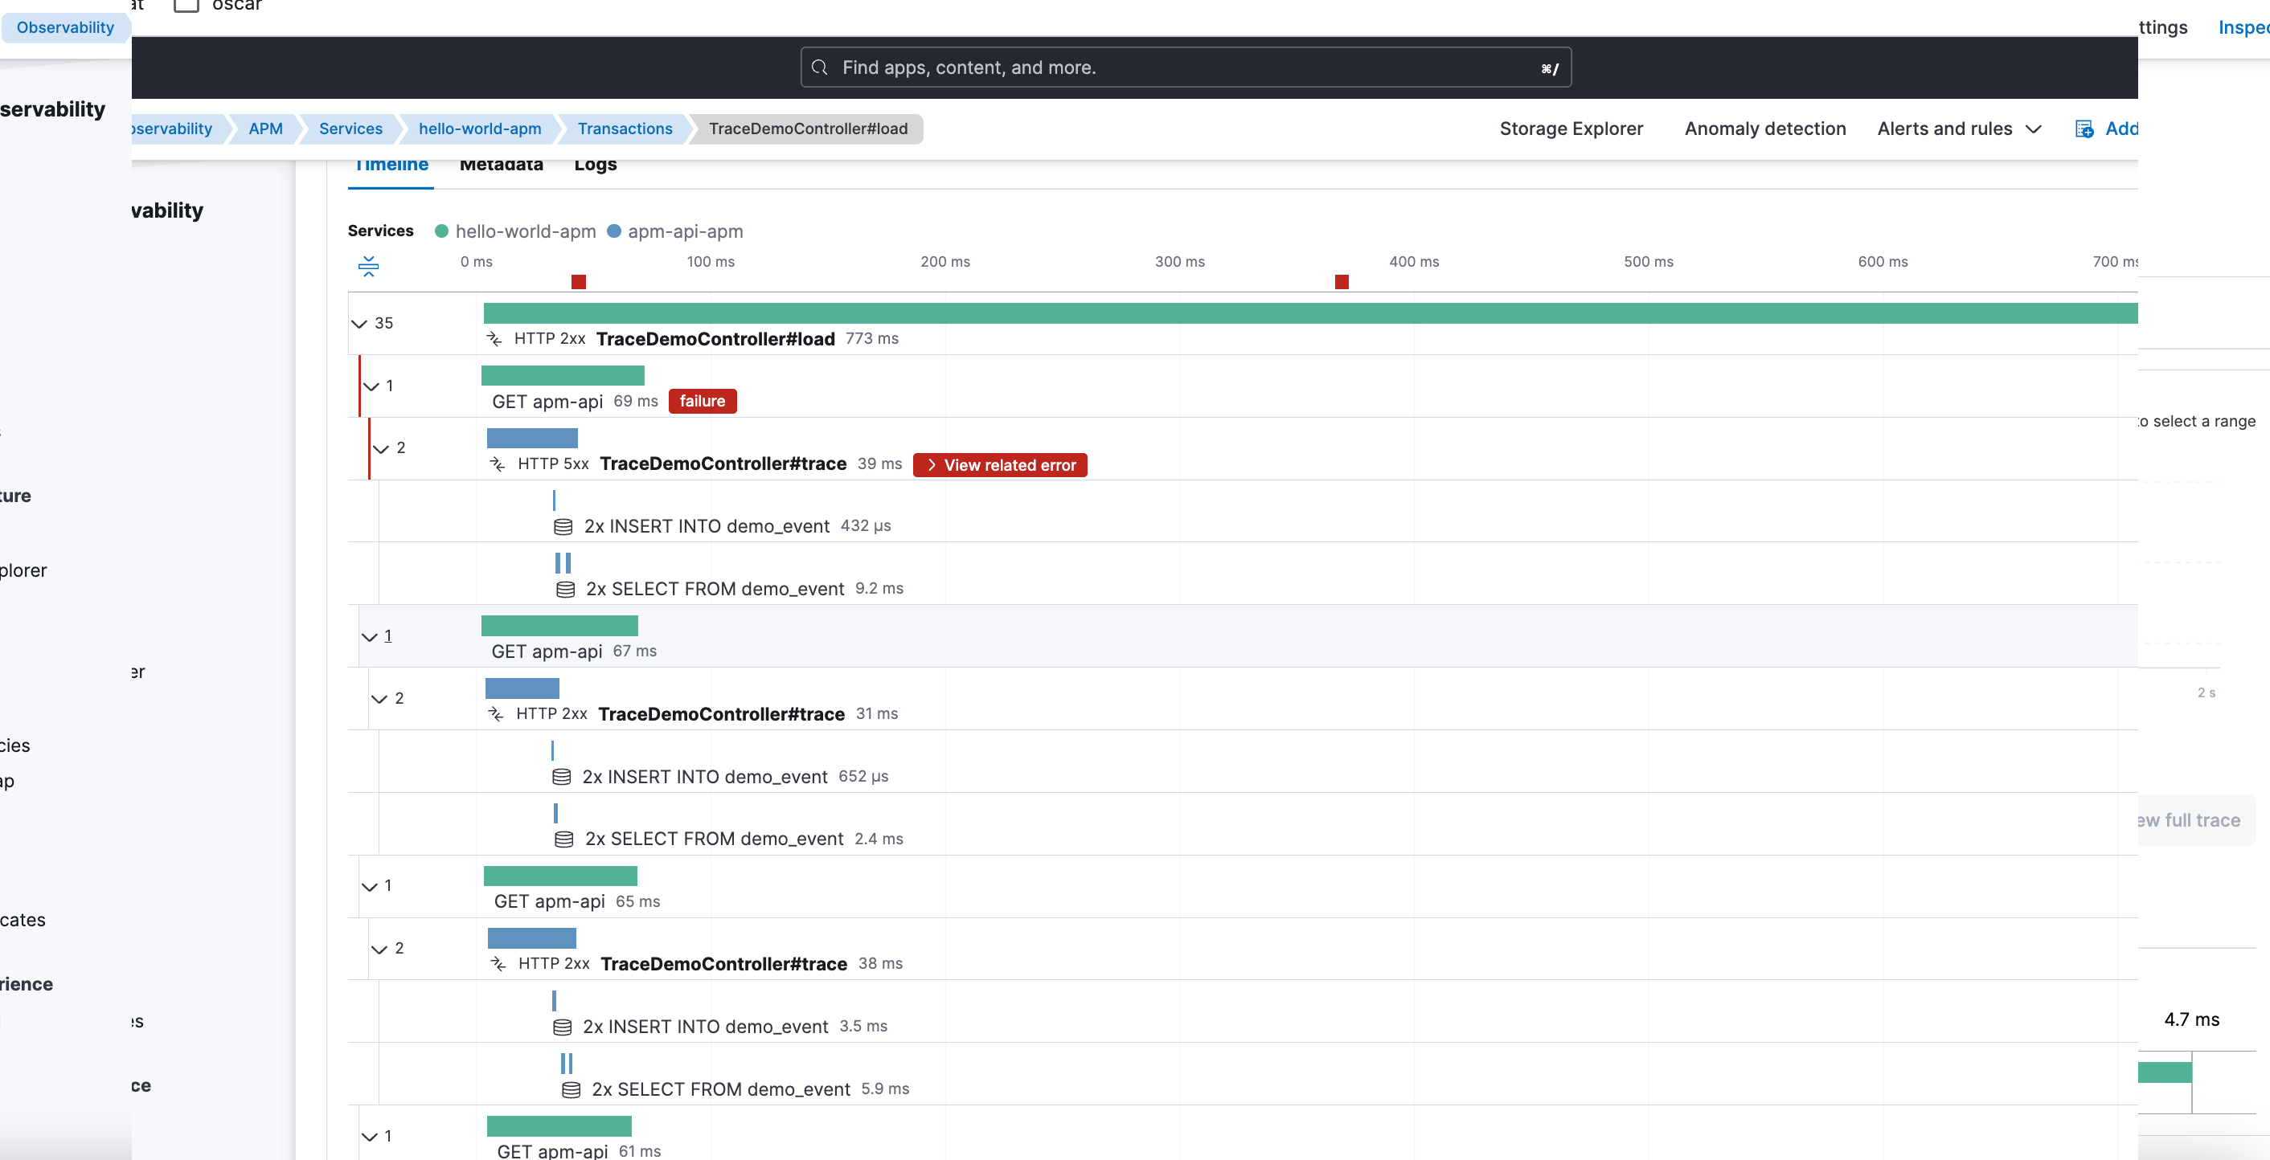Collapse the GET apm-api 67 ms span

pyautogui.click(x=369, y=637)
